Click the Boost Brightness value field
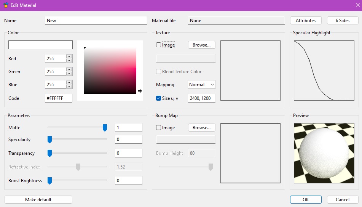The width and height of the screenshot is (362, 207). [129, 181]
